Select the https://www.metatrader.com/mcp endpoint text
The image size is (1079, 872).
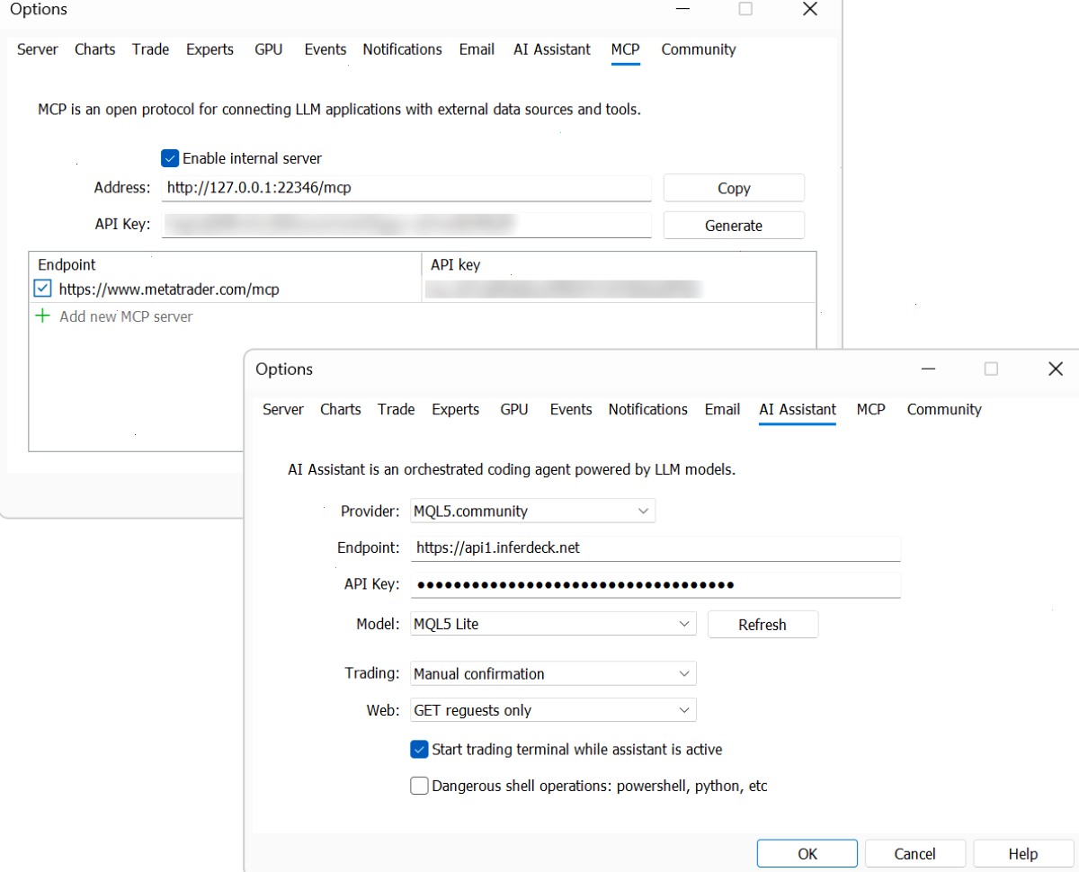pos(169,289)
